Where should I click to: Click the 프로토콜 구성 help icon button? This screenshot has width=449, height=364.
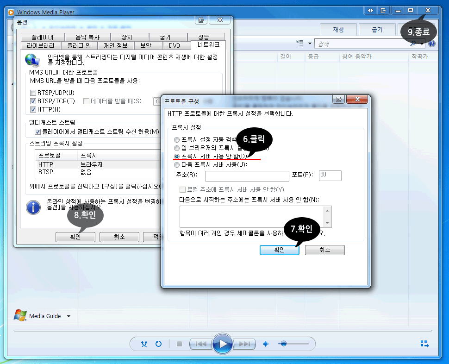click(x=339, y=100)
